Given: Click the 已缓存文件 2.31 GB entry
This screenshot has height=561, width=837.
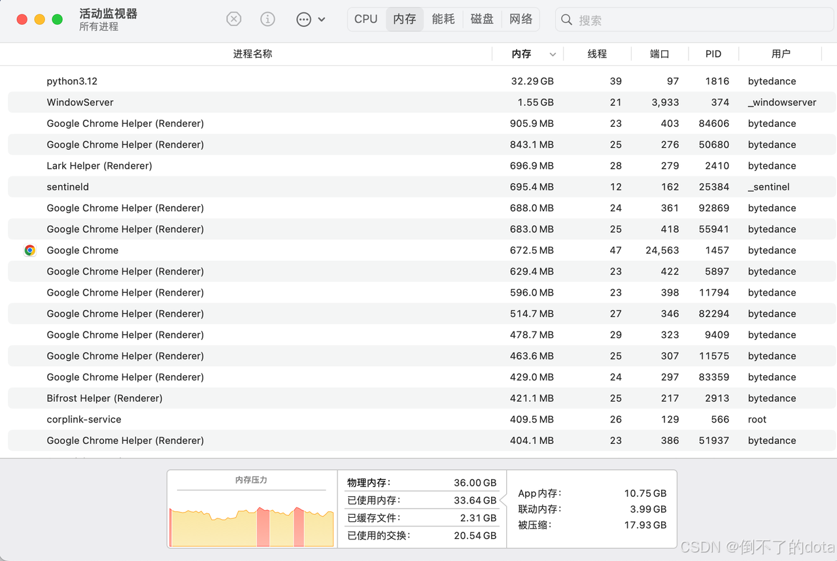Looking at the screenshot, I should pyautogui.click(x=422, y=518).
